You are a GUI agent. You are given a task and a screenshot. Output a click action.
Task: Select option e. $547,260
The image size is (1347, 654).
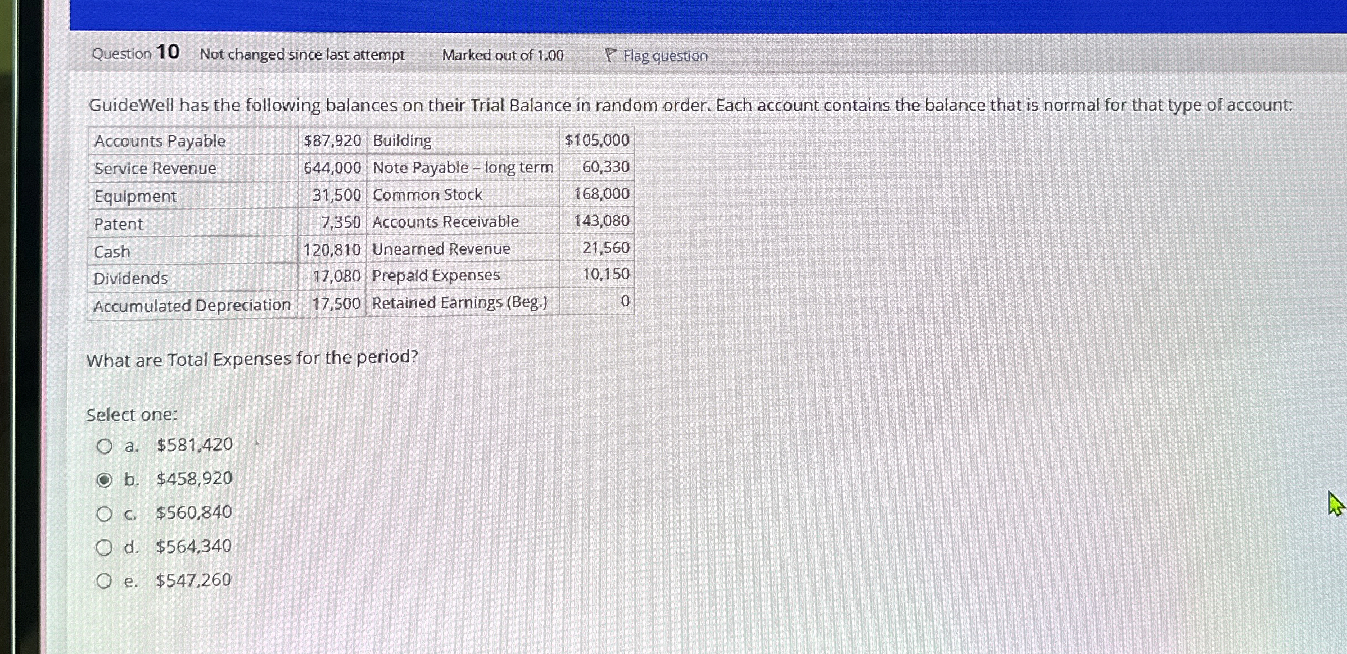click(x=104, y=581)
